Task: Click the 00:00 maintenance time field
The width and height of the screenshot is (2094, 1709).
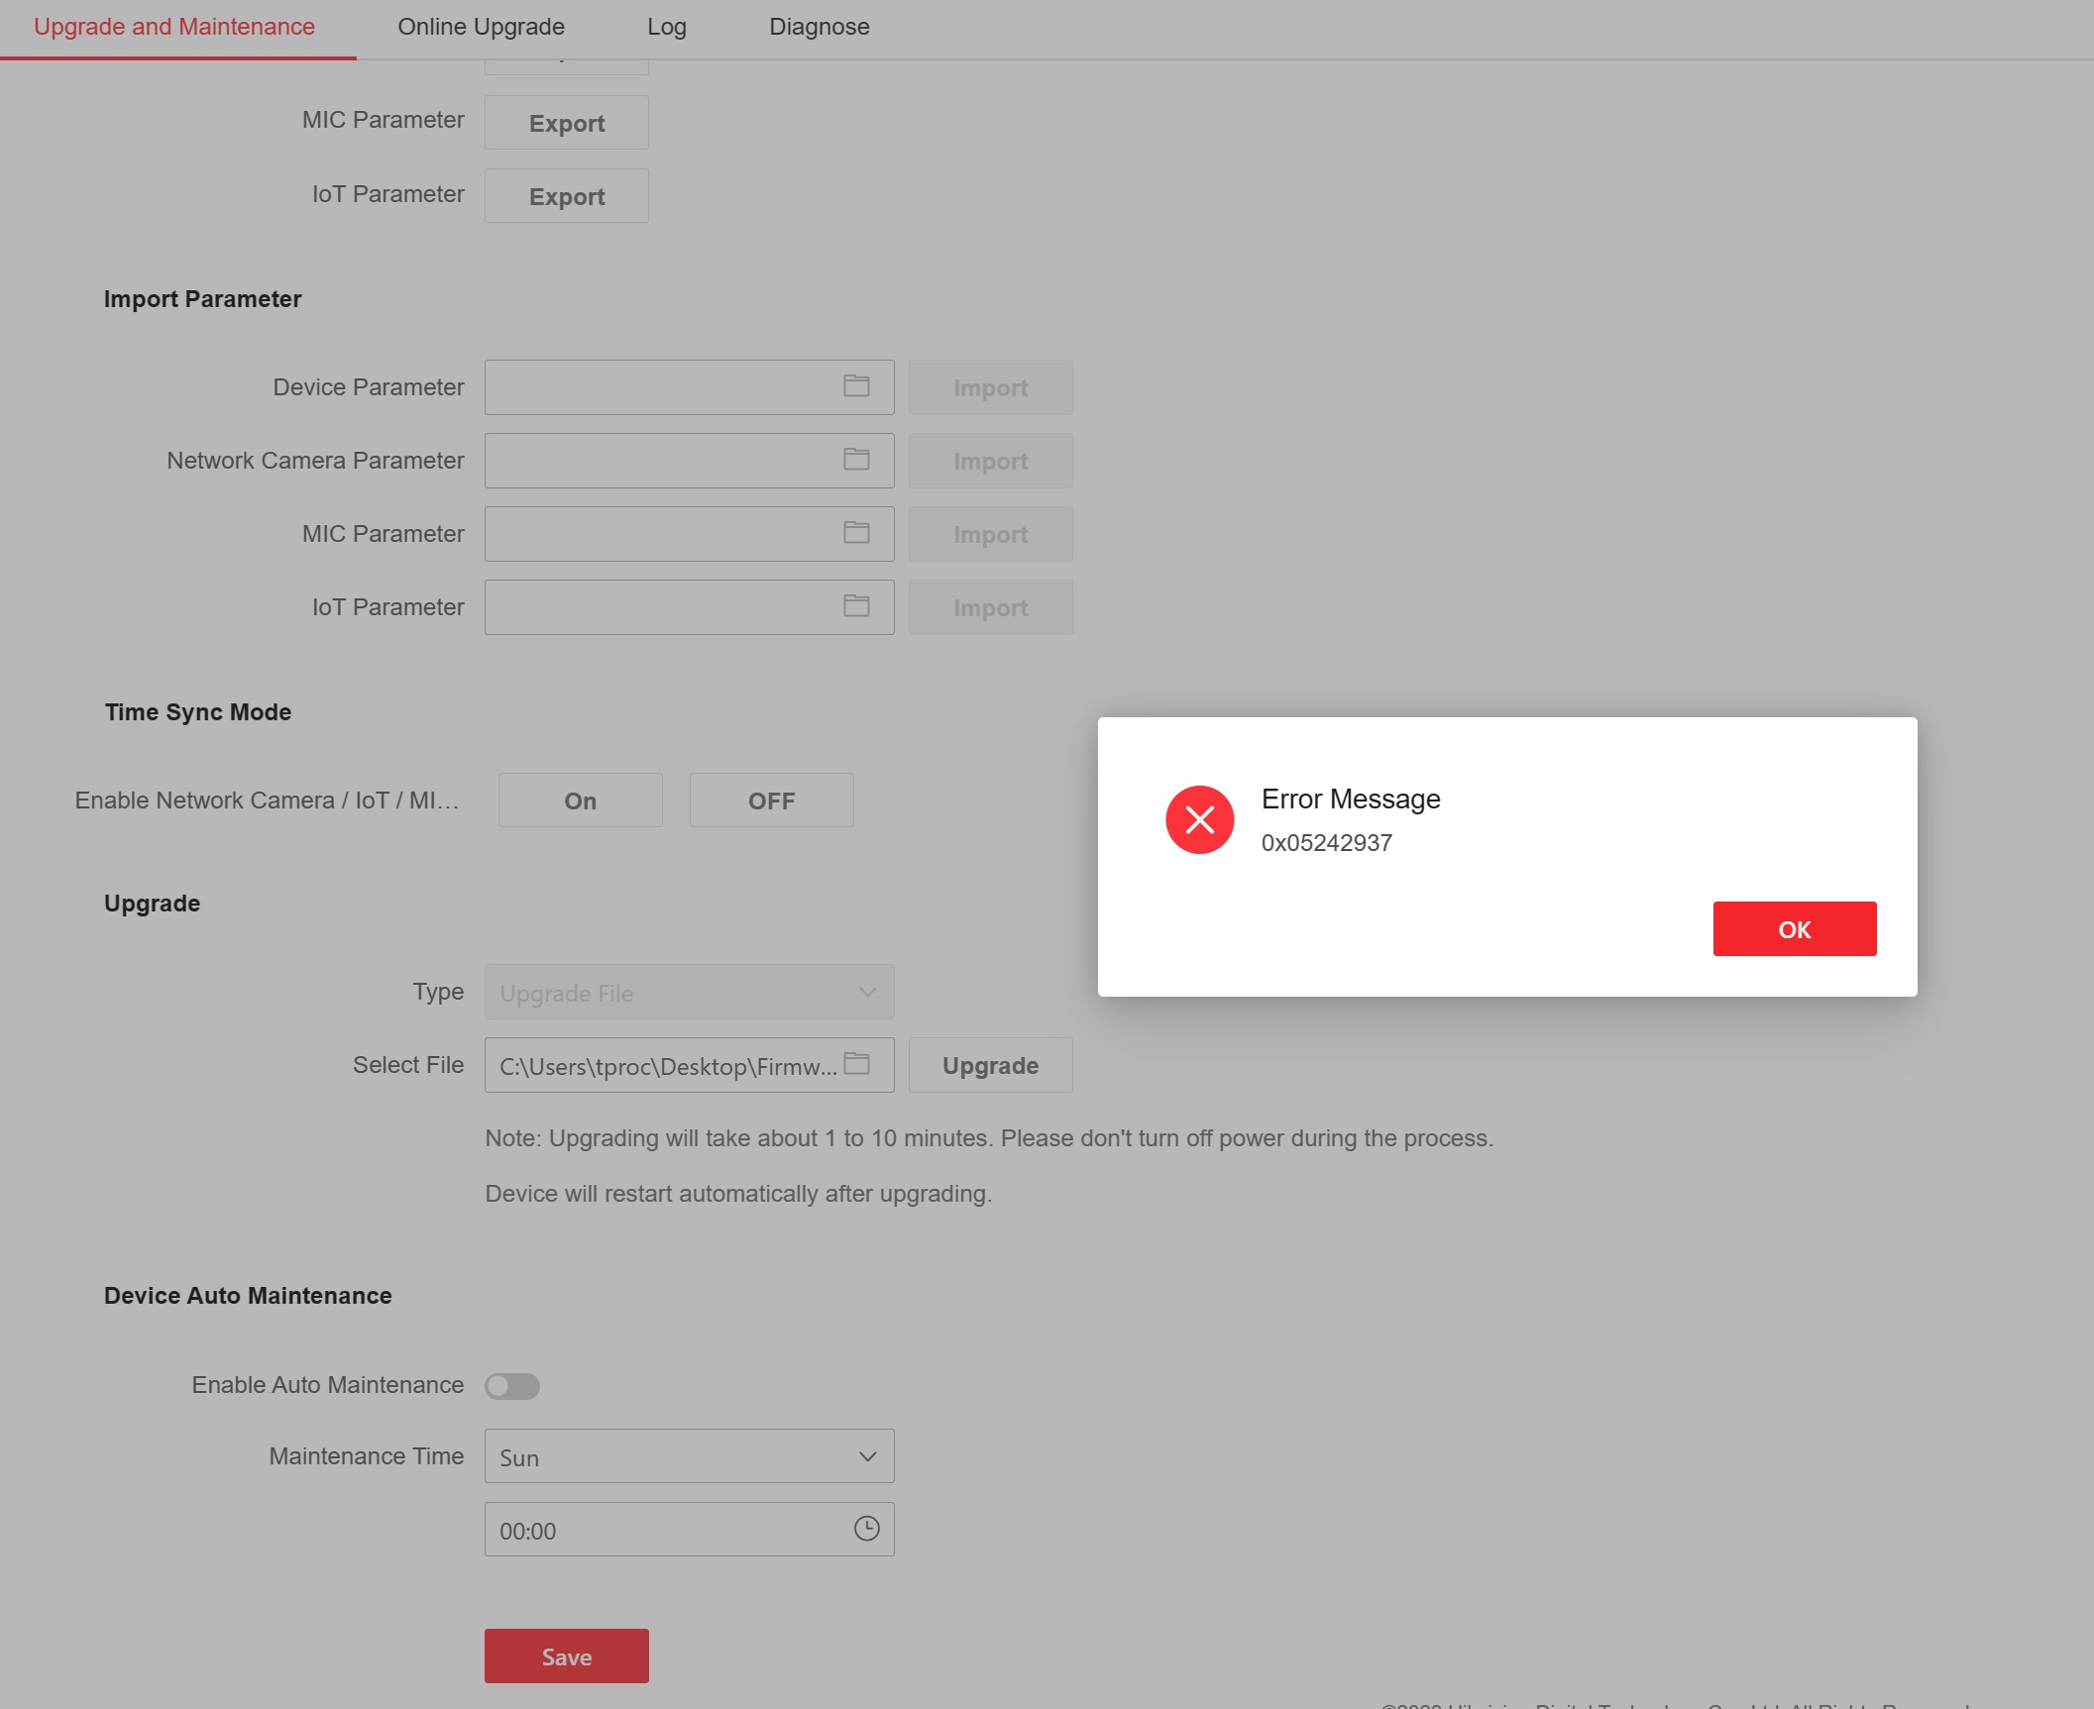Action: 664,1531
